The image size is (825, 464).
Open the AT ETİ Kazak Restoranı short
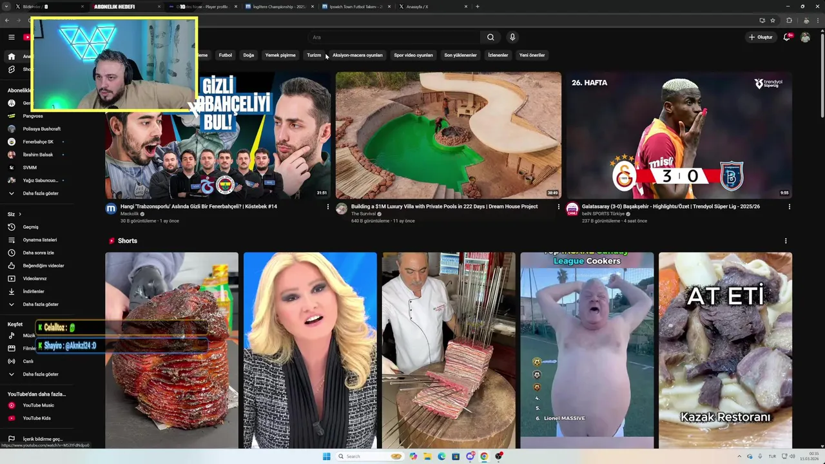pos(725,351)
